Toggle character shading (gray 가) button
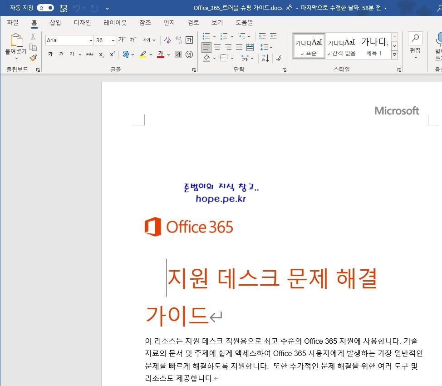Screen dimensions: 442x386 (178, 54)
